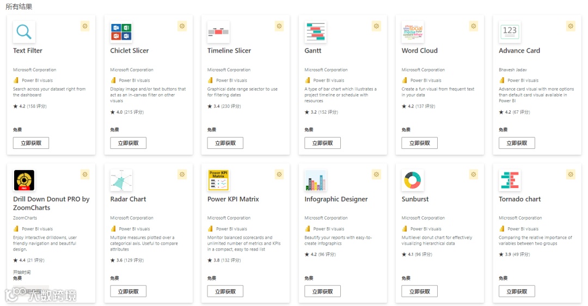Click the Infographic Designer icon
Image resolution: width=588 pixels, height=306 pixels.
(315, 180)
